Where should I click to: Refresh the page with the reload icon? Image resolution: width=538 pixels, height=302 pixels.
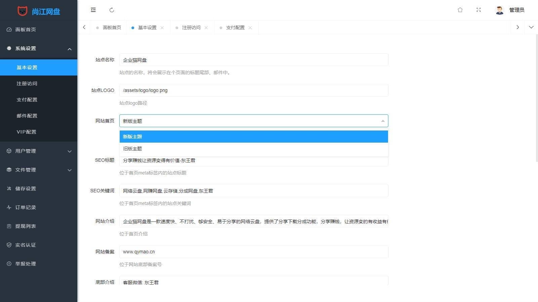(x=112, y=10)
